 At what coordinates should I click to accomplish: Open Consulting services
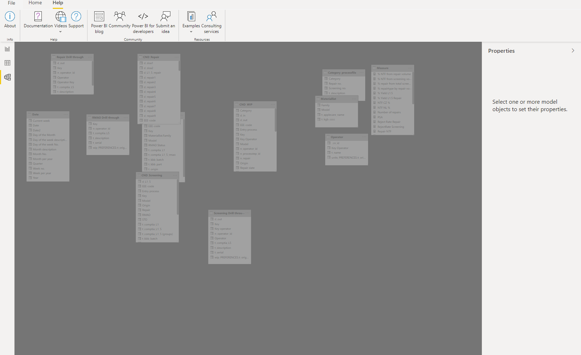click(211, 22)
